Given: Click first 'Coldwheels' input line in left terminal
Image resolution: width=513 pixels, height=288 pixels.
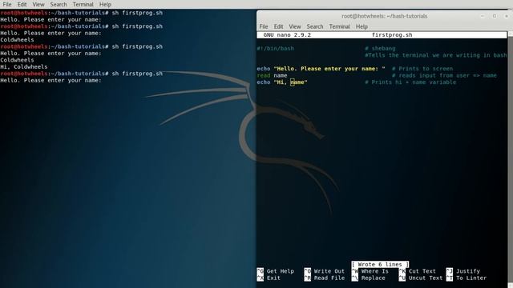Looking at the screenshot, I should click(x=17, y=40).
